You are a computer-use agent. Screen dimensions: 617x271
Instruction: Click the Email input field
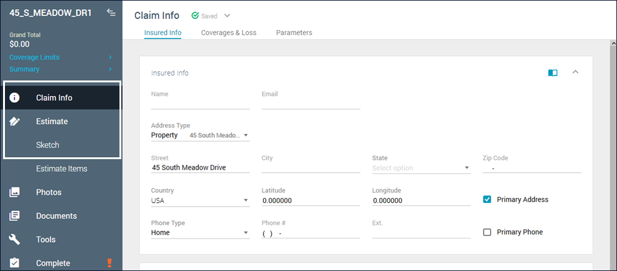(x=311, y=104)
